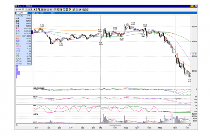Click the 16316 current price marker
Viewport: 212px width, 134px height.
pyautogui.click(x=194, y=54)
